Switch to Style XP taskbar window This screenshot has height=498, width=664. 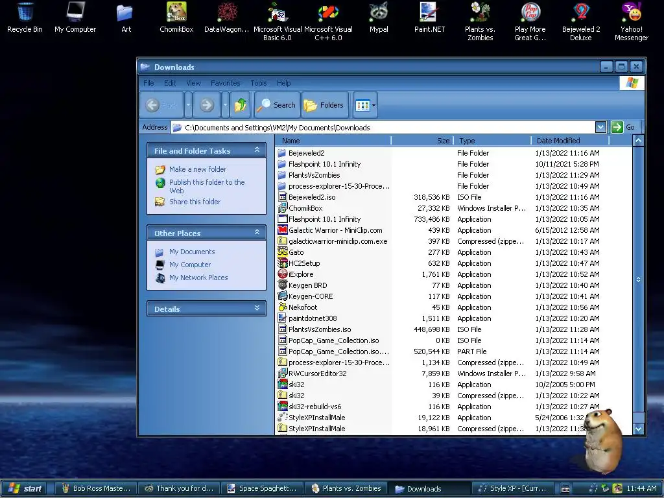click(514, 488)
